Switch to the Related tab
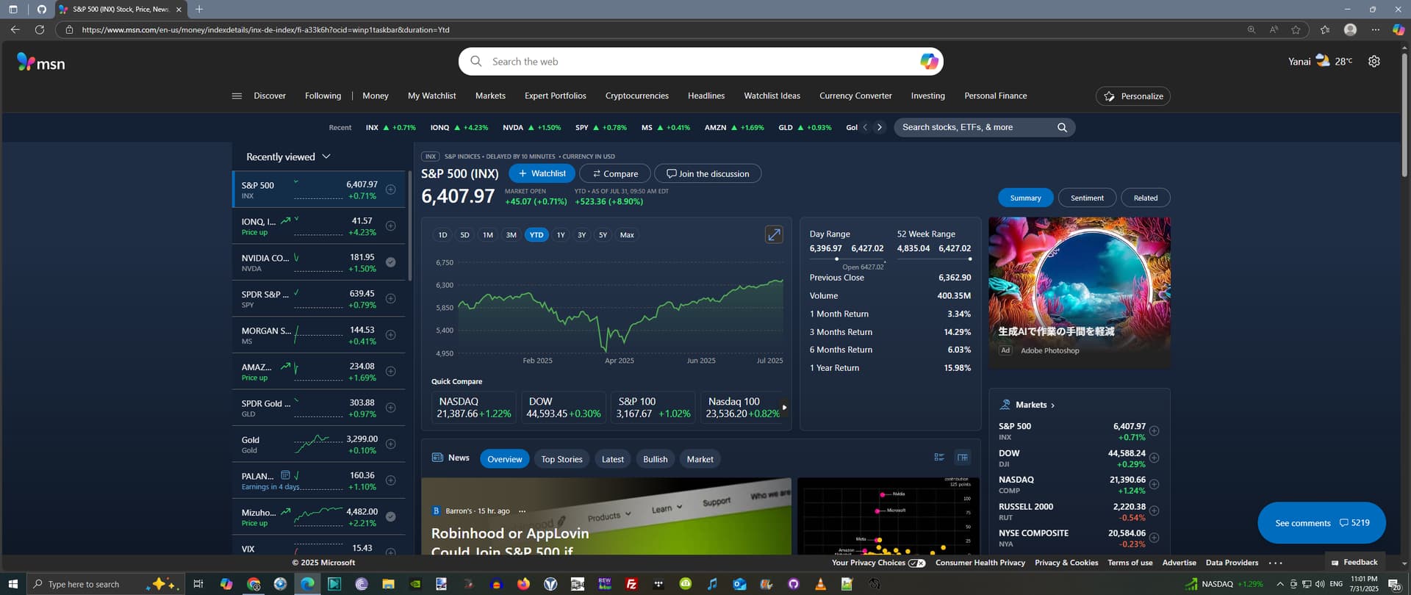Image resolution: width=1411 pixels, height=595 pixels. coord(1145,198)
